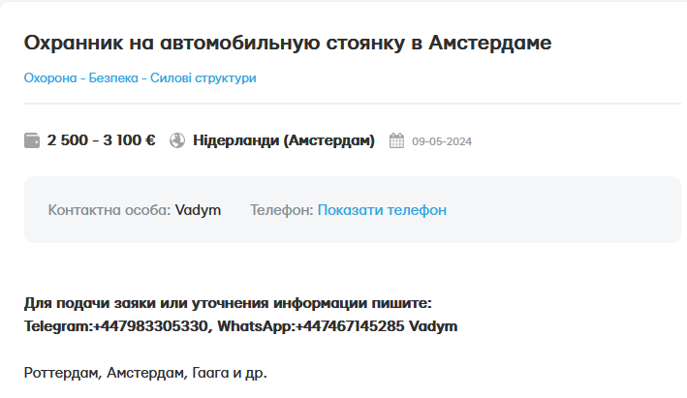Click the wallet salary icon
This screenshot has width=687, height=398.
click(x=32, y=141)
